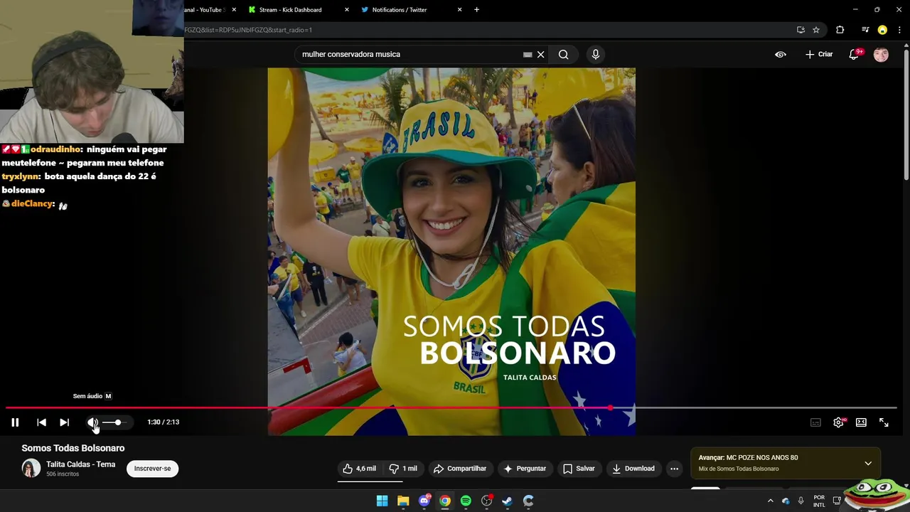Click the search magnifier button
The width and height of the screenshot is (910, 512).
coord(563,54)
